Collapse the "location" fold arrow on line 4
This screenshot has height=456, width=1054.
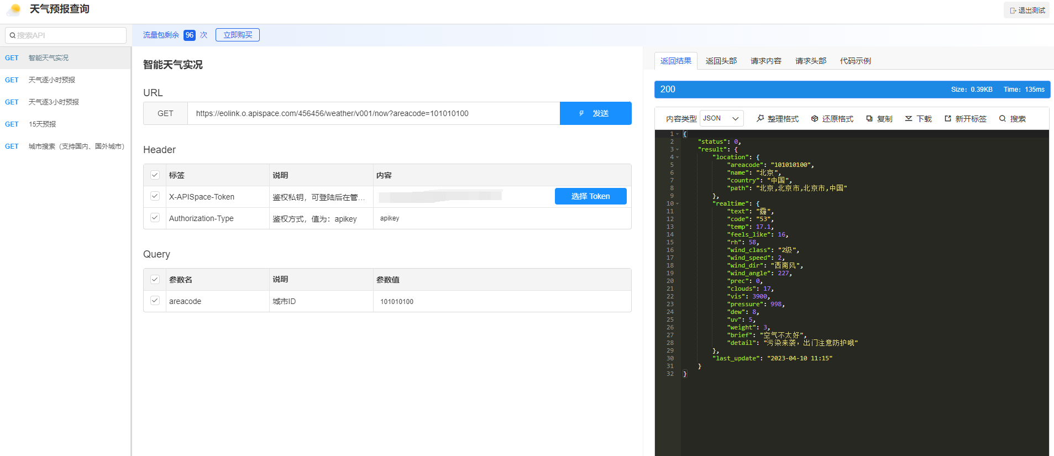(678, 157)
